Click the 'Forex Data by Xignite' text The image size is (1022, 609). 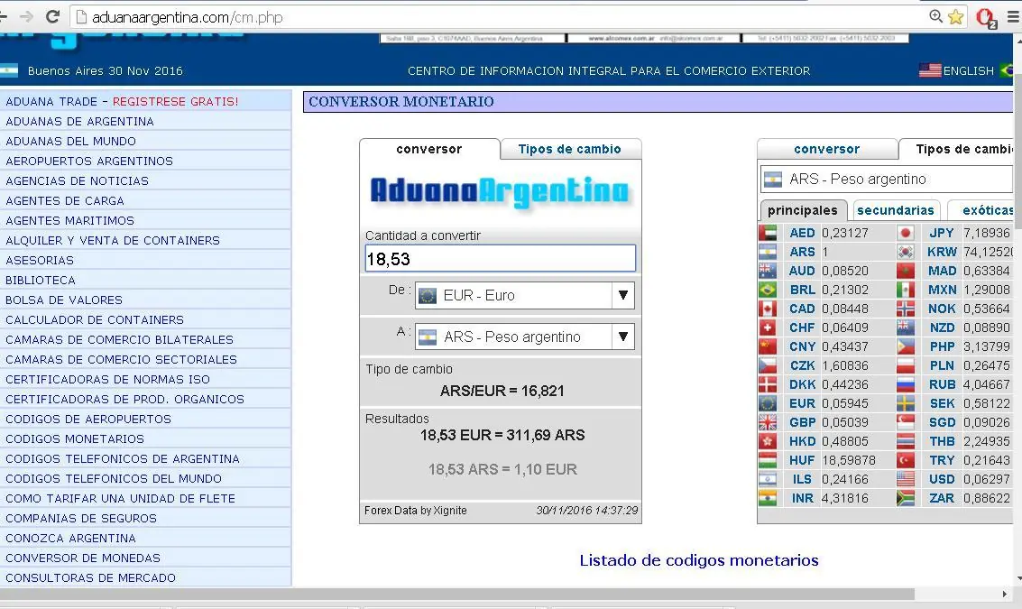tap(415, 511)
